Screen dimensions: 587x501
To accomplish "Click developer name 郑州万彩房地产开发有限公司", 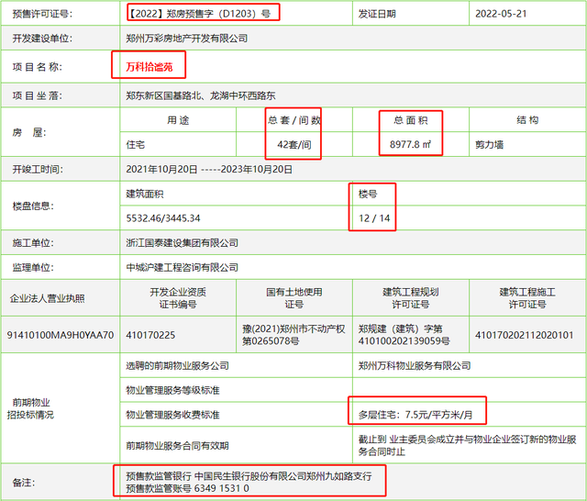I will tap(186, 39).
